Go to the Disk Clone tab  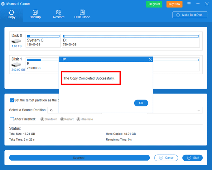click(x=82, y=14)
